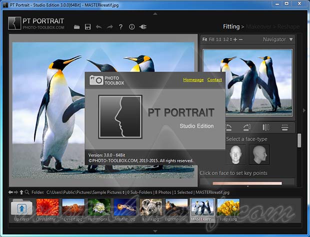Zoom in with the plus icon
Screen dimensions: 310x237
tap(235, 39)
